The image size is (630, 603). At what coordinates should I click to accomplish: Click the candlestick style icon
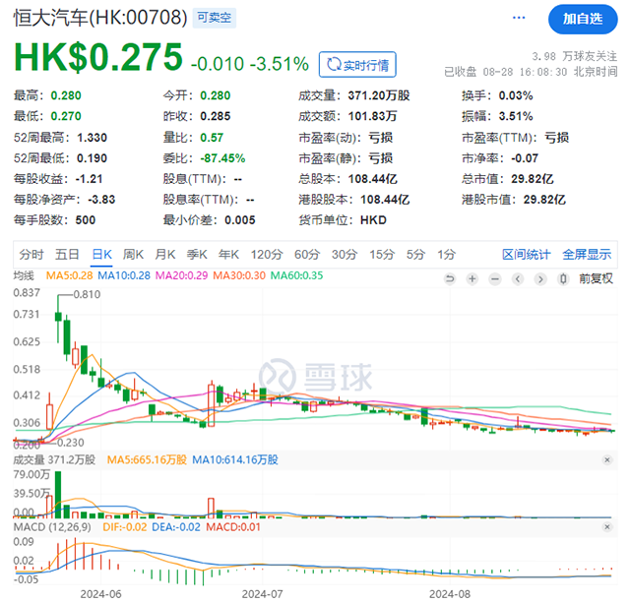point(563,278)
